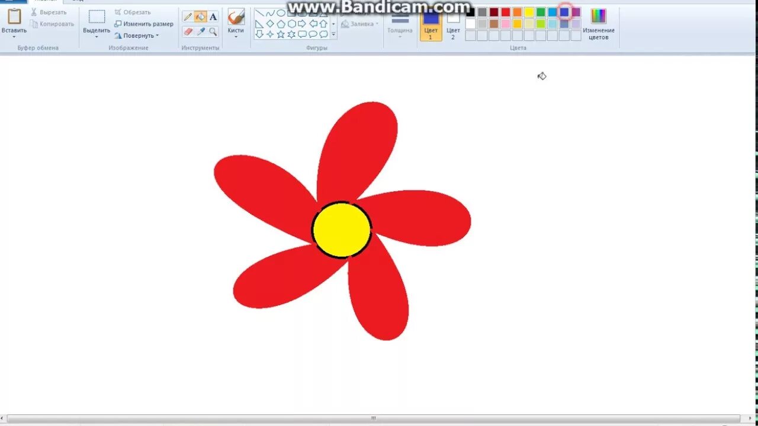Image resolution: width=758 pixels, height=426 pixels.
Task: Select the rounded rectangular callout shape
Action: 302,34
